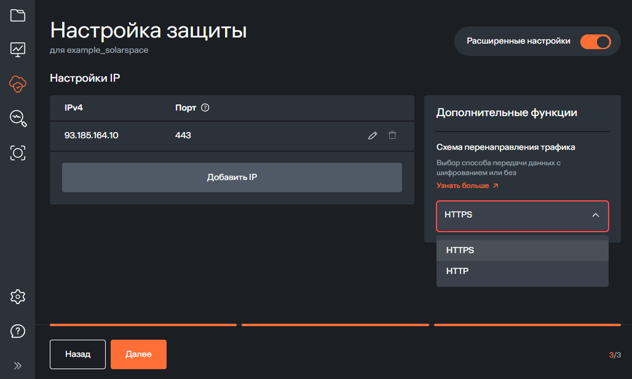Select the cloud protection icon in sidebar
The image size is (632, 379).
pos(18,85)
